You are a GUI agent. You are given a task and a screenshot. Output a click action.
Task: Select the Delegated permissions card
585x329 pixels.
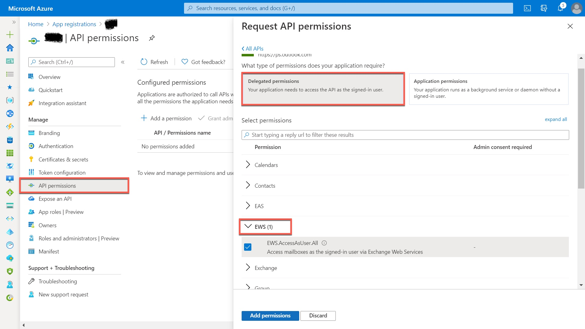click(323, 89)
